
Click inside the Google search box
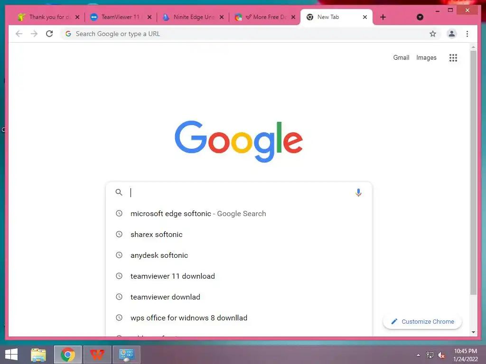click(239, 192)
